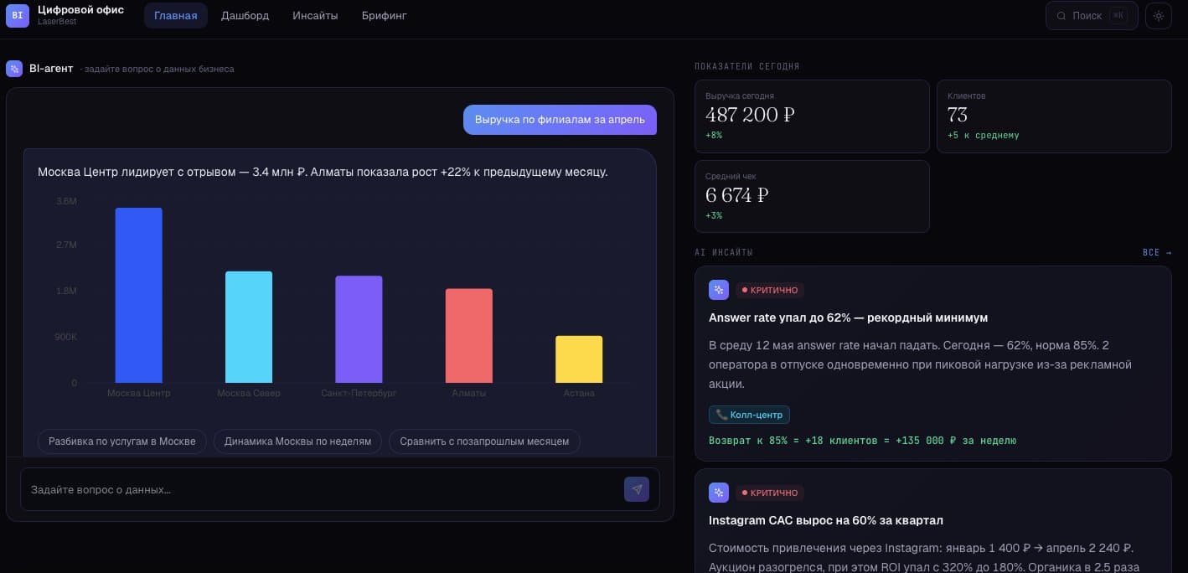Open 'Answer rate упал до 62%' insight title
Image resolution: width=1188 pixels, height=573 pixels.
848,317
